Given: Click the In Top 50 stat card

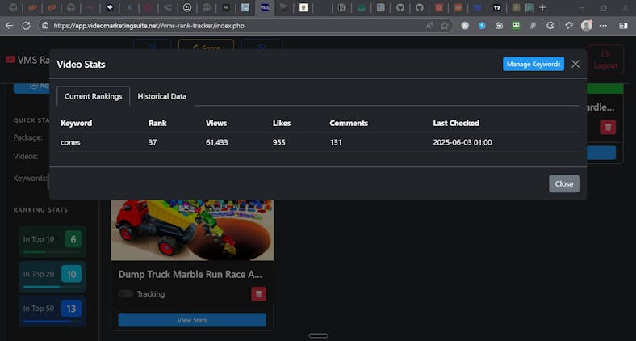Looking at the screenshot, I should (52, 309).
